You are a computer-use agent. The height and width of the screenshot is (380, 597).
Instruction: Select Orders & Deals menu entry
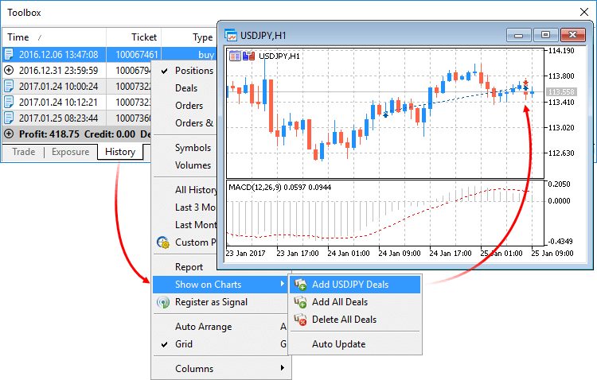pyautogui.click(x=185, y=123)
